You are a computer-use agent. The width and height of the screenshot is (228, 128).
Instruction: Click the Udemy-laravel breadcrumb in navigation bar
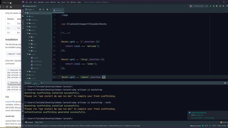point(30,6)
